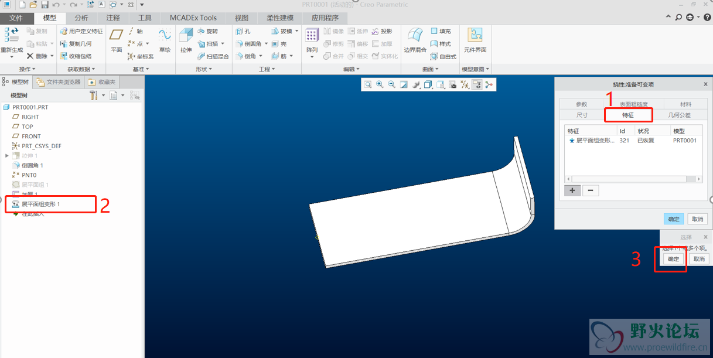Click 取消 in the 选择 dialog

click(699, 259)
